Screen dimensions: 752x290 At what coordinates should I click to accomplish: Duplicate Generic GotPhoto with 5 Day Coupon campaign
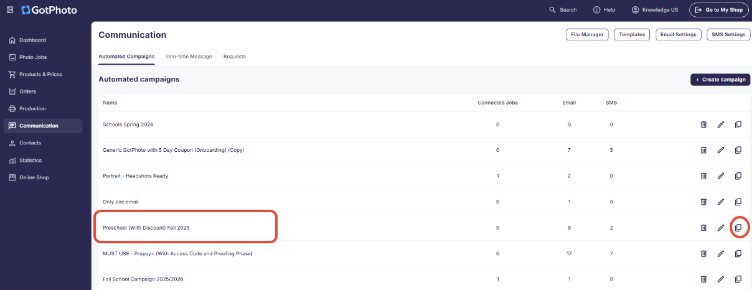click(738, 150)
